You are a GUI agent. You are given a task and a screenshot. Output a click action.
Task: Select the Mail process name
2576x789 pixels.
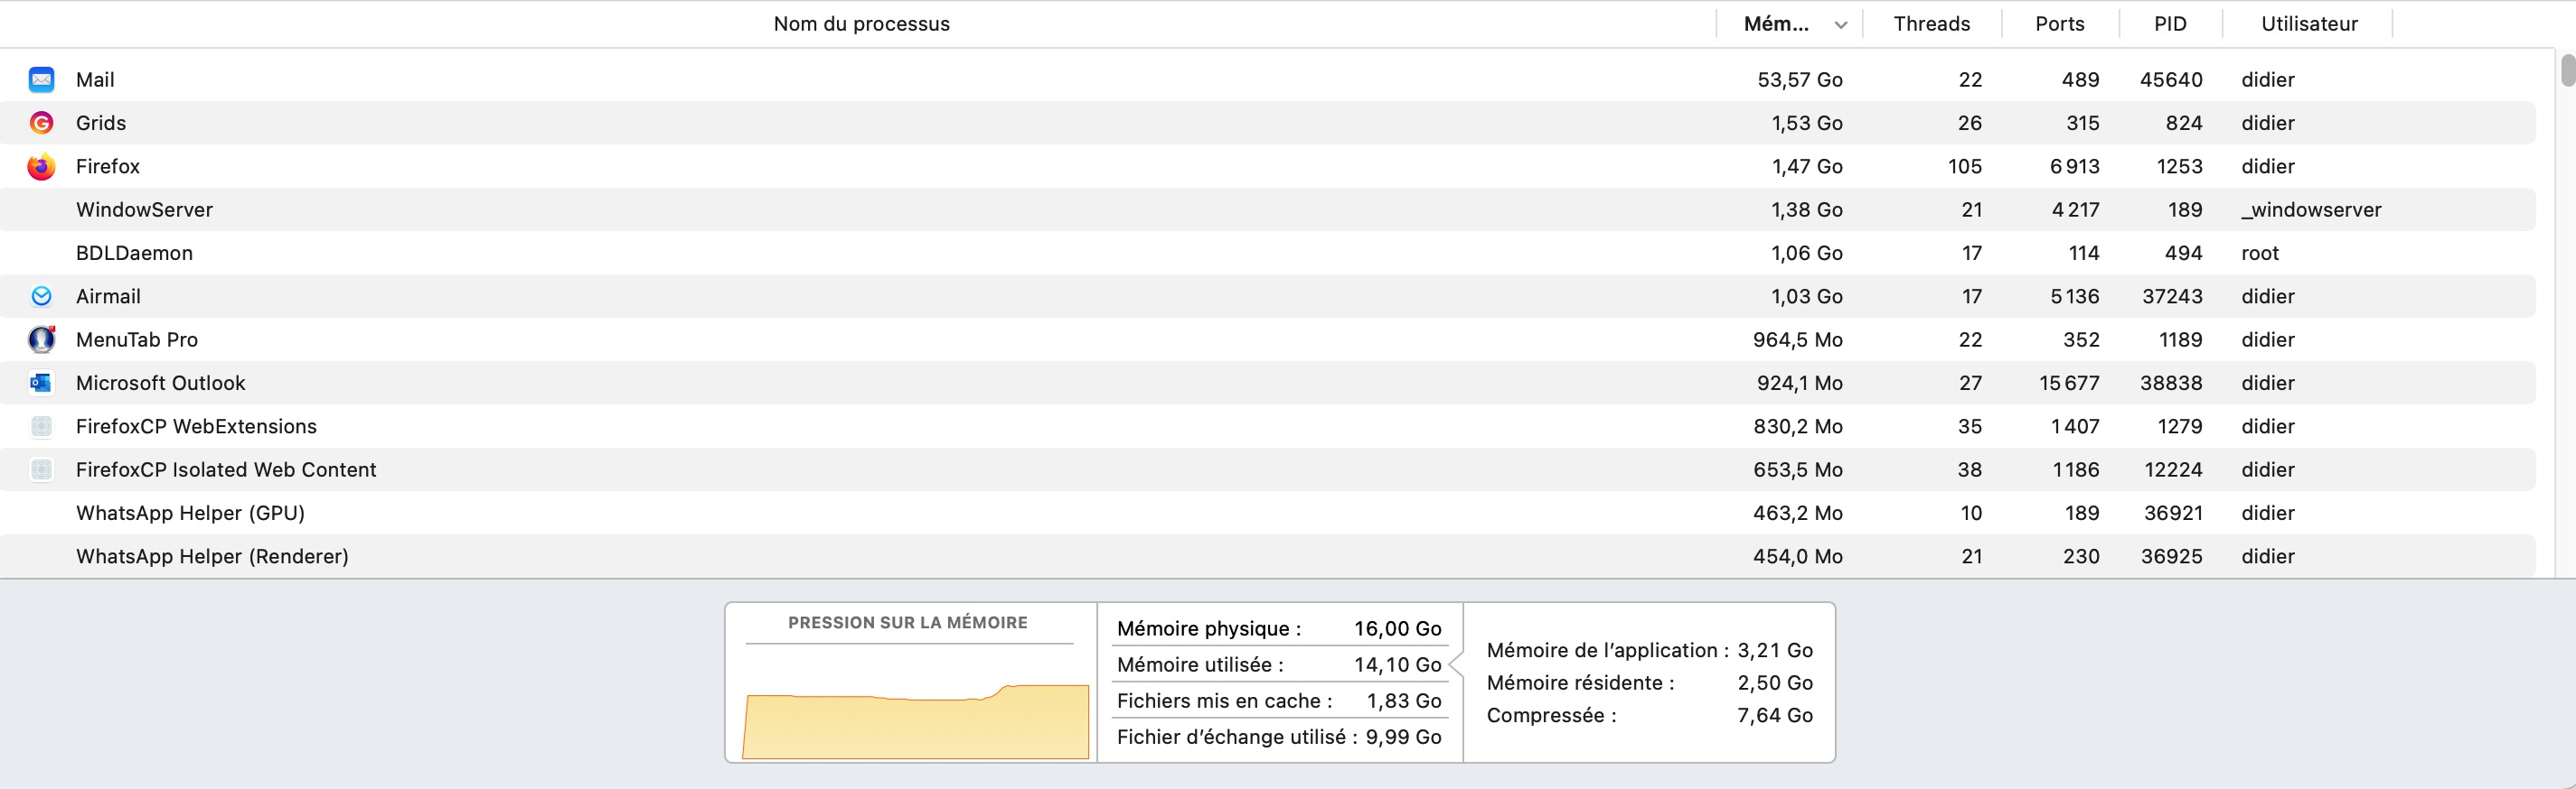click(95, 80)
